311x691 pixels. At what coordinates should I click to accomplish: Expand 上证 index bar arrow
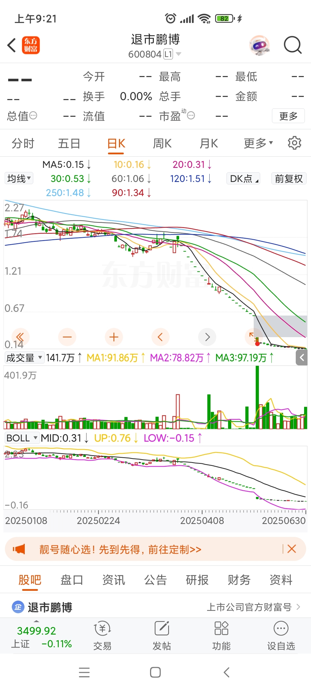(36, 621)
